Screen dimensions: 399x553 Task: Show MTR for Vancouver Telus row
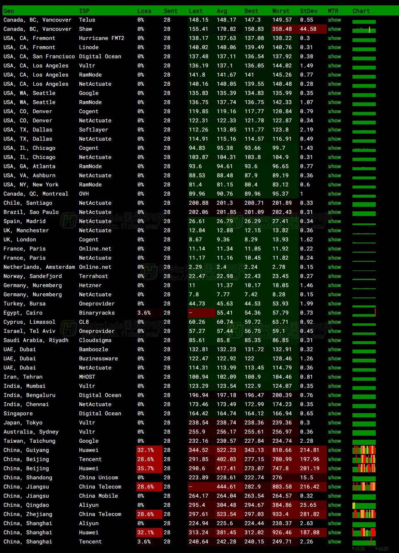pos(334,20)
